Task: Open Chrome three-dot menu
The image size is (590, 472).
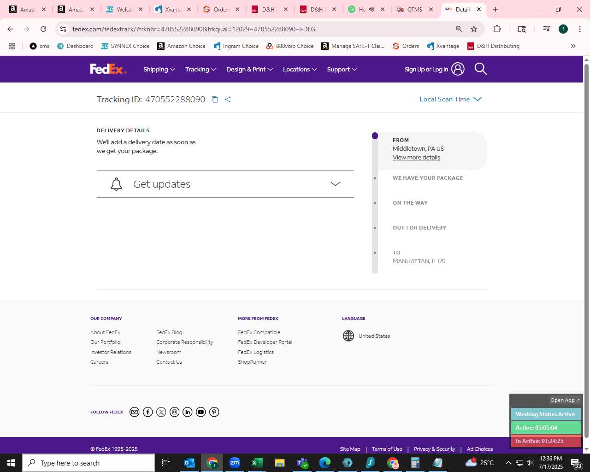Action: [x=579, y=29]
